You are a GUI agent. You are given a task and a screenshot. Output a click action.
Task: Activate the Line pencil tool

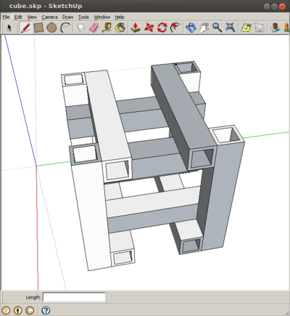tap(25, 28)
